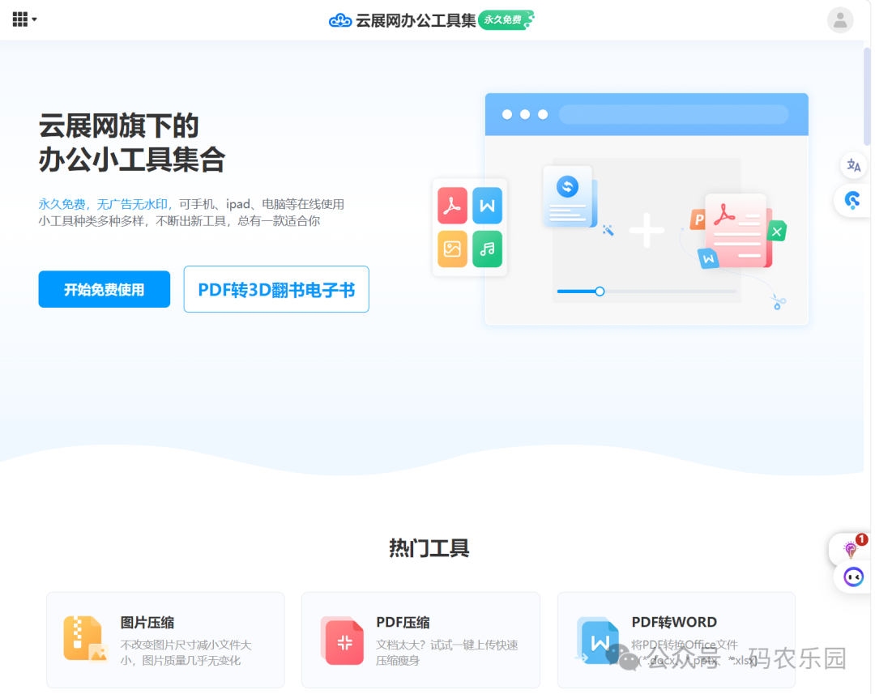Viewport: 875px width, 694px height.
Task: Click the red PDF tile icon in illustration
Action: [452, 206]
